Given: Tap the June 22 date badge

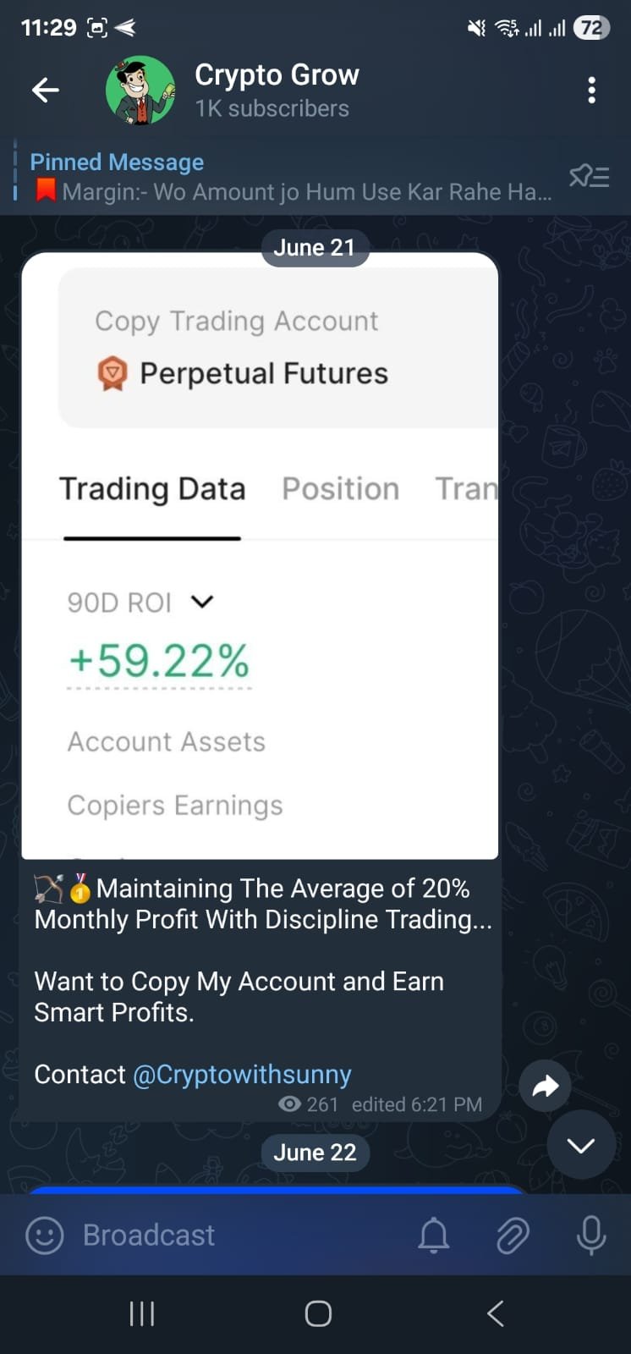Looking at the screenshot, I should pyautogui.click(x=315, y=1153).
